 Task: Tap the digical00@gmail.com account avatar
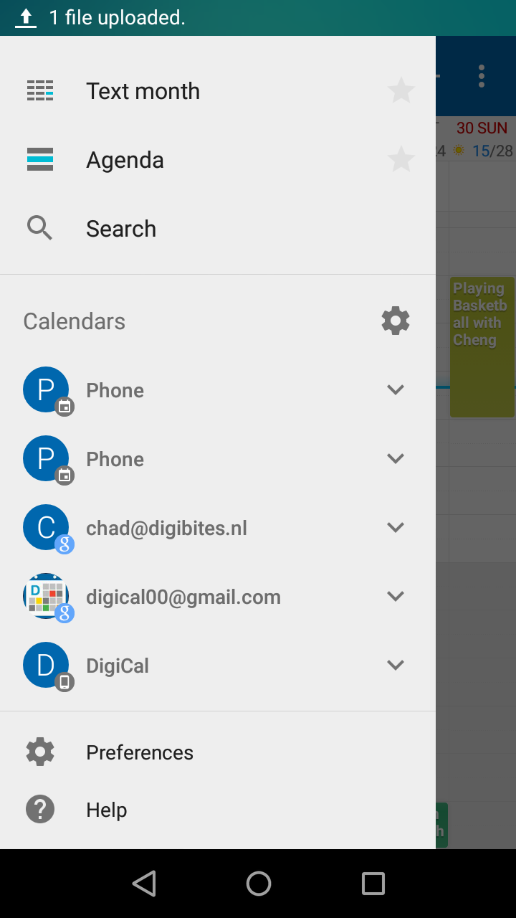click(47, 597)
